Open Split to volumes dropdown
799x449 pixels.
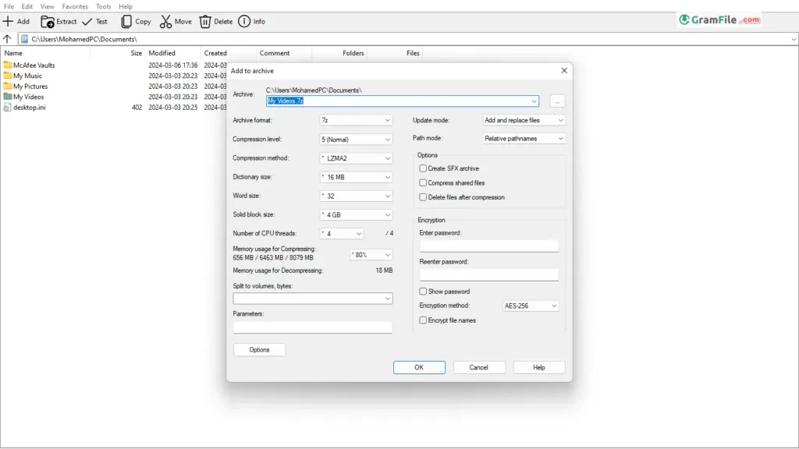(313, 299)
